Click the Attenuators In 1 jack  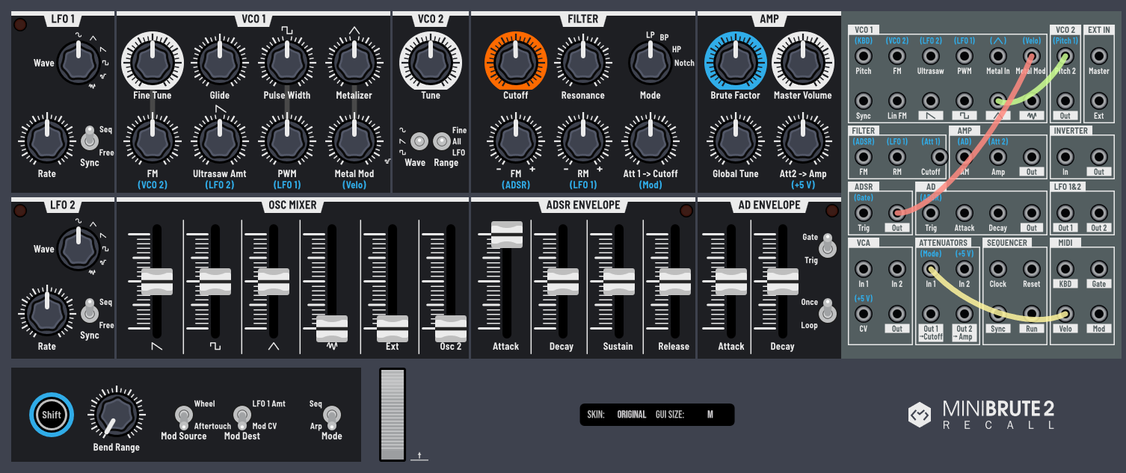click(931, 269)
